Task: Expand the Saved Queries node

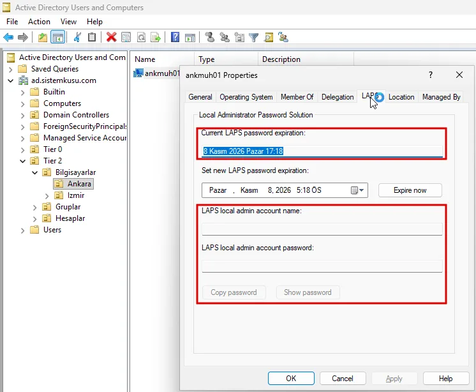Action: point(11,69)
